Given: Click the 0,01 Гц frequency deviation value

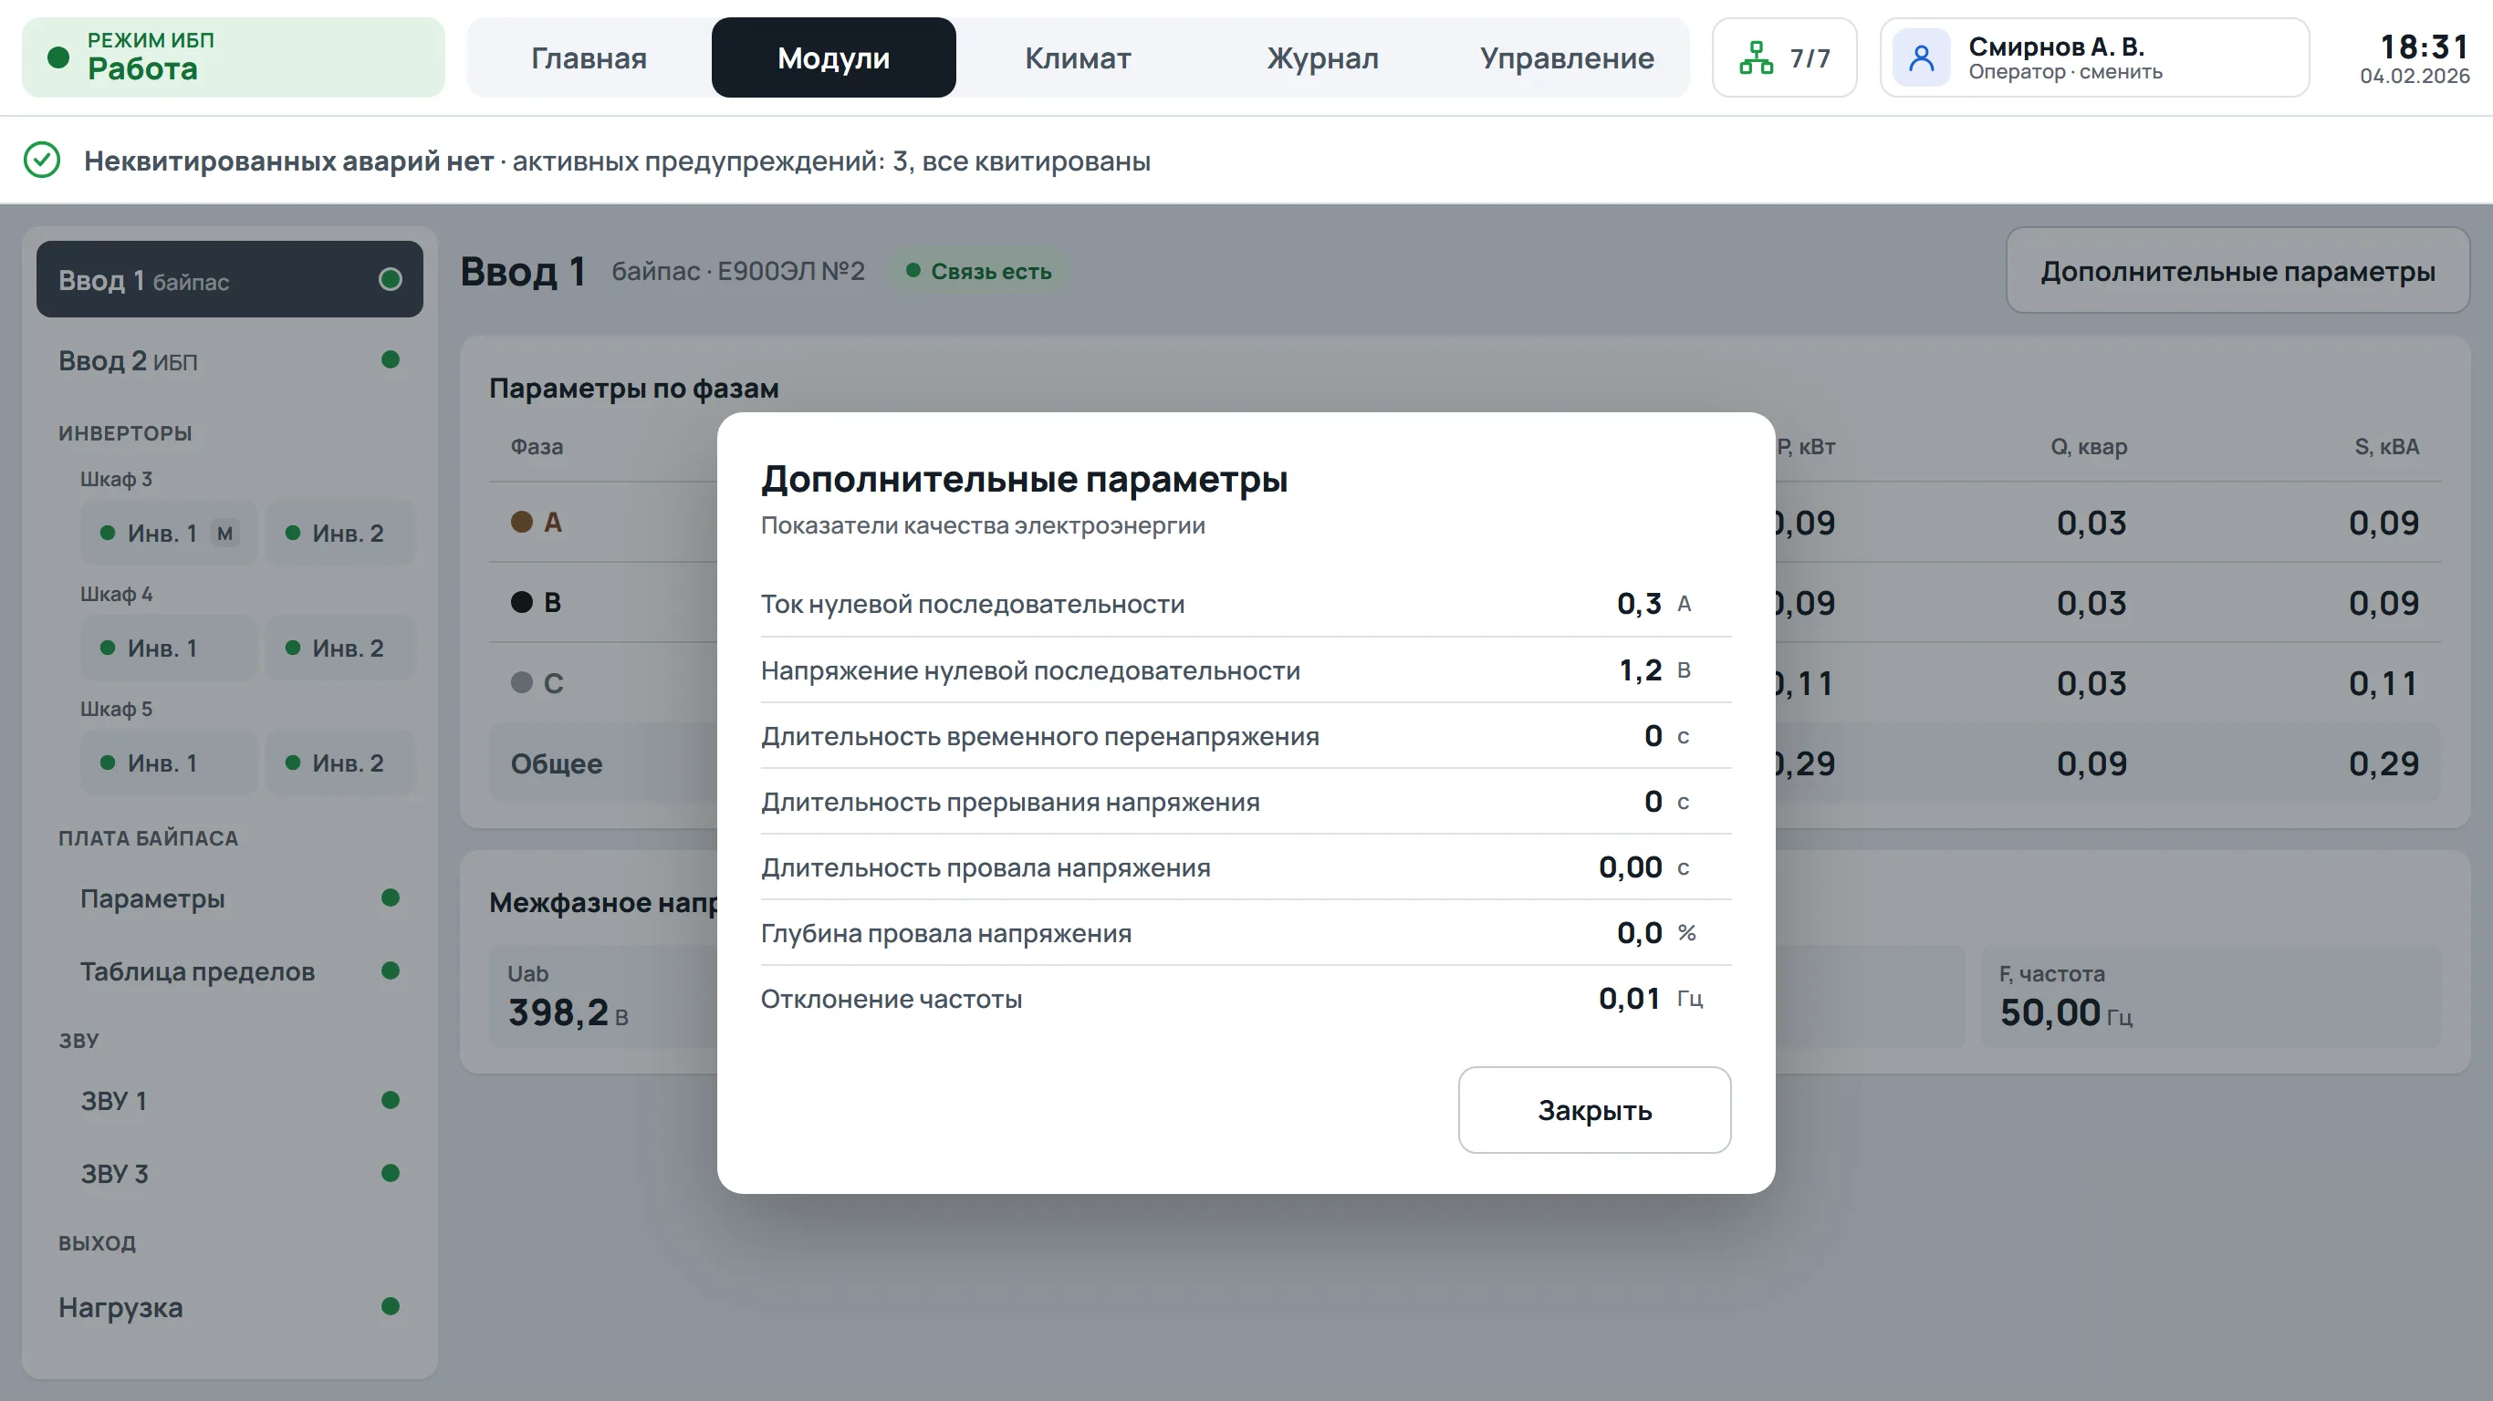Looking at the screenshot, I should (1651, 999).
